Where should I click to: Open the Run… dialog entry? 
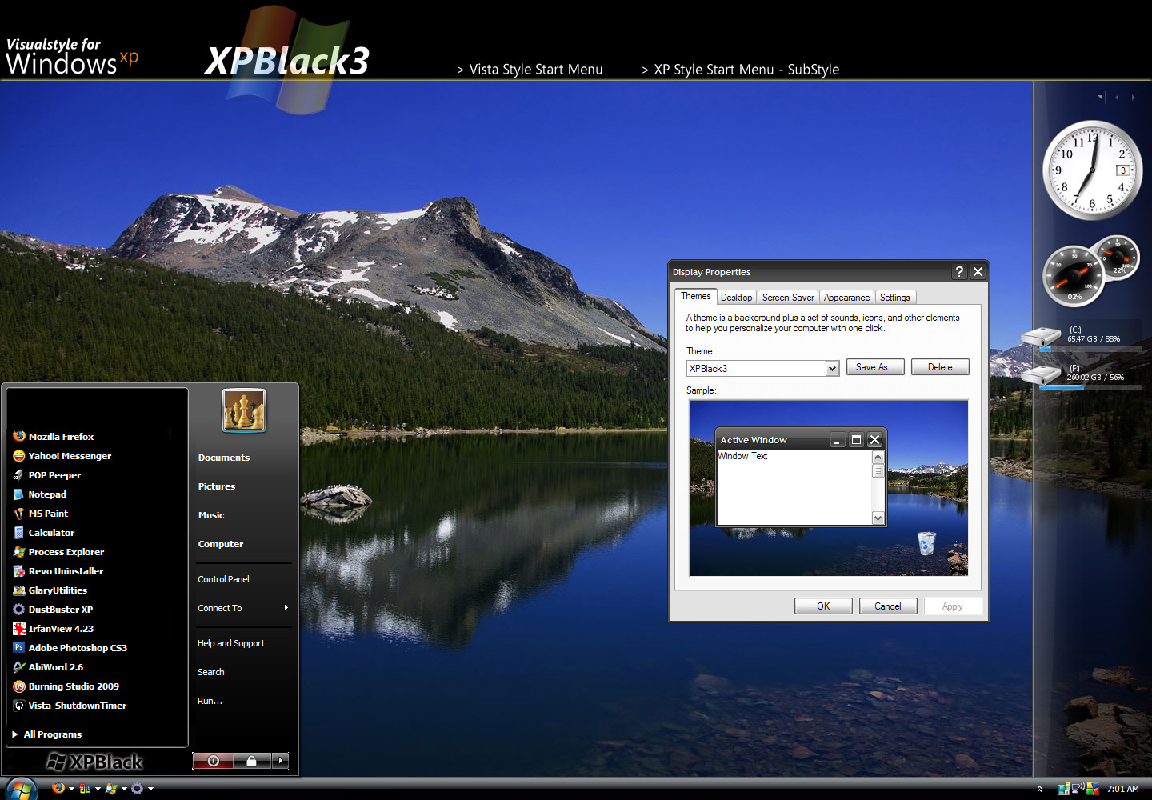coord(210,701)
